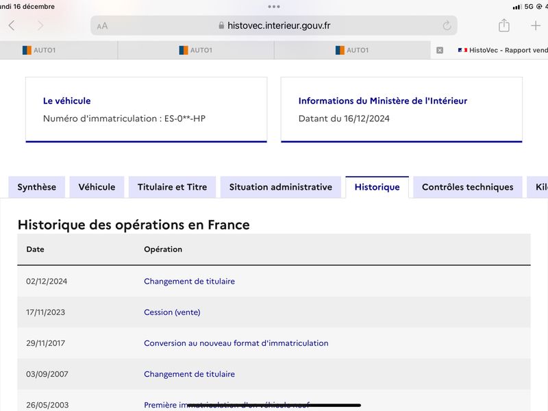Open the Synthèse tab
The image size is (548, 411).
point(37,187)
